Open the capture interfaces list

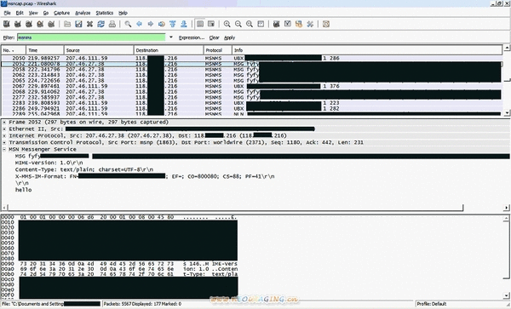(7, 24)
